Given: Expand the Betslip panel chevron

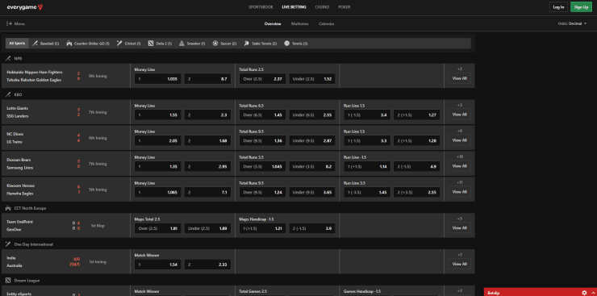Looking at the screenshot, I should coord(592,293).
